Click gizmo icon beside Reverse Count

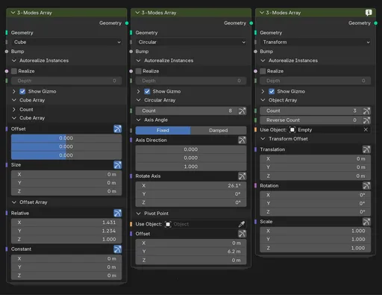point(366,120)
